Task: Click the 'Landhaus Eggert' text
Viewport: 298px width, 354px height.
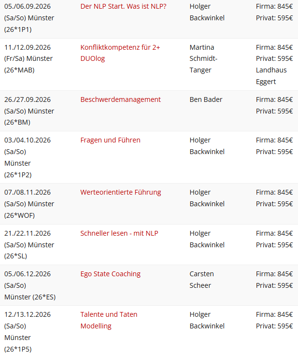Action: coord(271,76)
